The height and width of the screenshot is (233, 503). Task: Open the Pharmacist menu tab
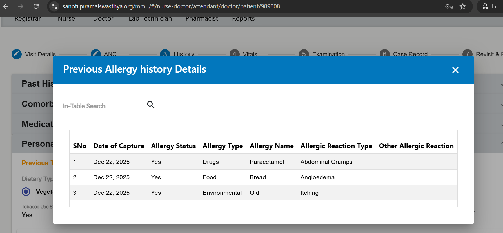pyautogui.click(x=202, y=19)
